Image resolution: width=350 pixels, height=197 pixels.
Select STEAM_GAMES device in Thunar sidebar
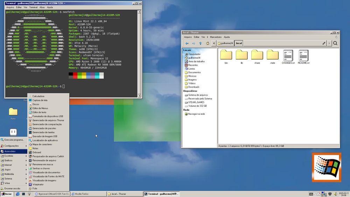point(196,102)
